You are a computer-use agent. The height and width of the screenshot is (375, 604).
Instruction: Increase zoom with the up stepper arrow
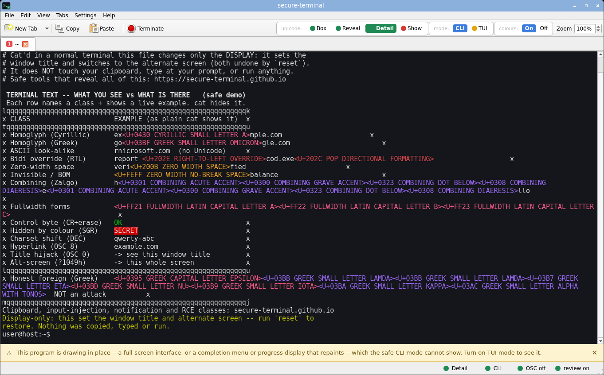pos(598,26)
